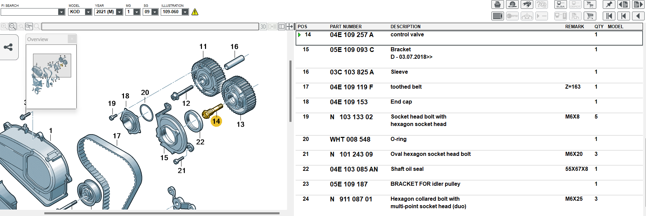Click in the FI Search input field

coord(29,12)
